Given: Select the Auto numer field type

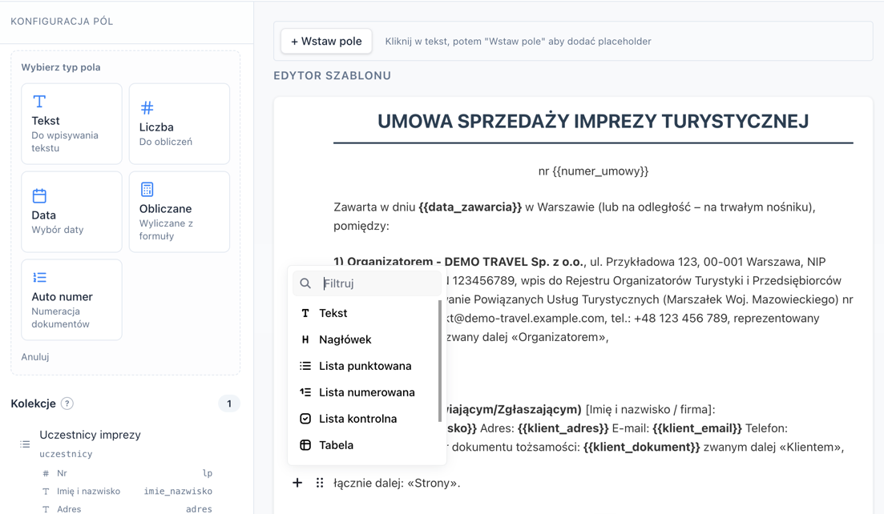Looking at the screenshot, I should tap(71, 299).
